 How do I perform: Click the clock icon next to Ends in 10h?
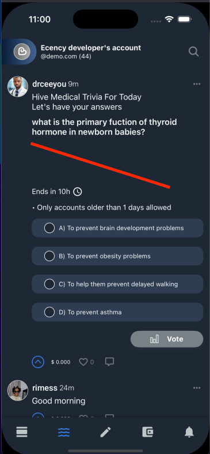77,192
